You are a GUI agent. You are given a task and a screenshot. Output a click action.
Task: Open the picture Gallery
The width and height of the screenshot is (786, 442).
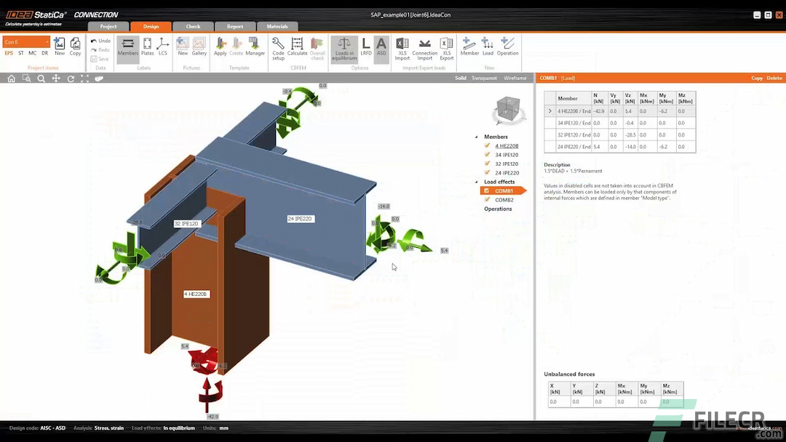199,47
